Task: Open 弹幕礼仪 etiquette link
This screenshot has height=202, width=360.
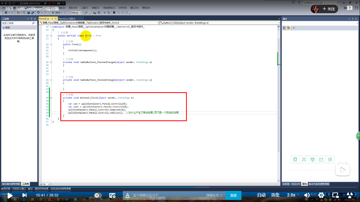Action: click(214, 195)
